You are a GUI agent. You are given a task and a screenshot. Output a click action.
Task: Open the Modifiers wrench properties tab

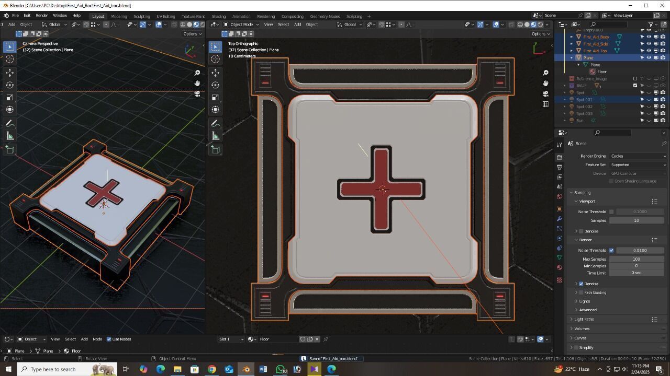click(560, 218)
